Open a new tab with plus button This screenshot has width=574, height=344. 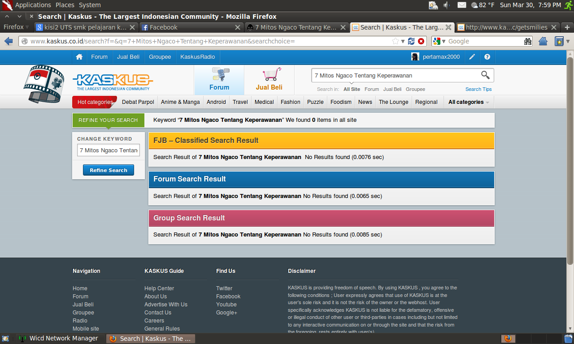(x=567, y=27)
